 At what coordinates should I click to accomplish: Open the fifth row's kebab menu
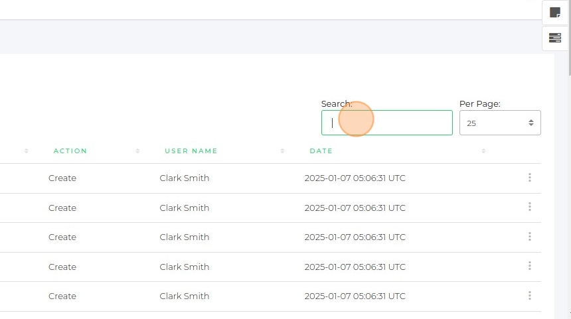529,296
